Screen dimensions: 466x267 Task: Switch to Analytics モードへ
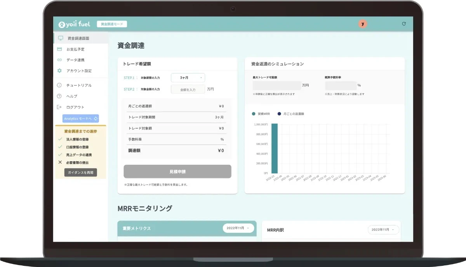coord(81,118)
